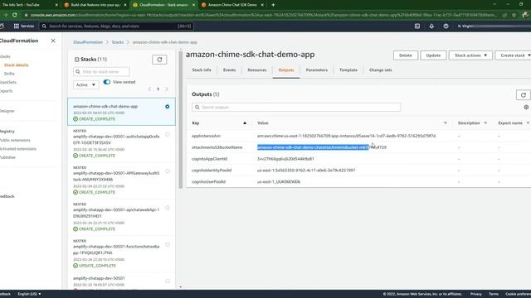The height and width of the screenshot is (298, 531).
Task: Click the stacks panel vertical scrollbar
Action: [181, 119]
